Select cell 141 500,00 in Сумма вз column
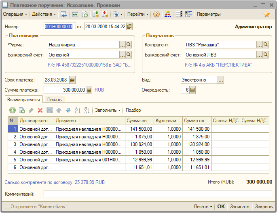 (140, 129)
